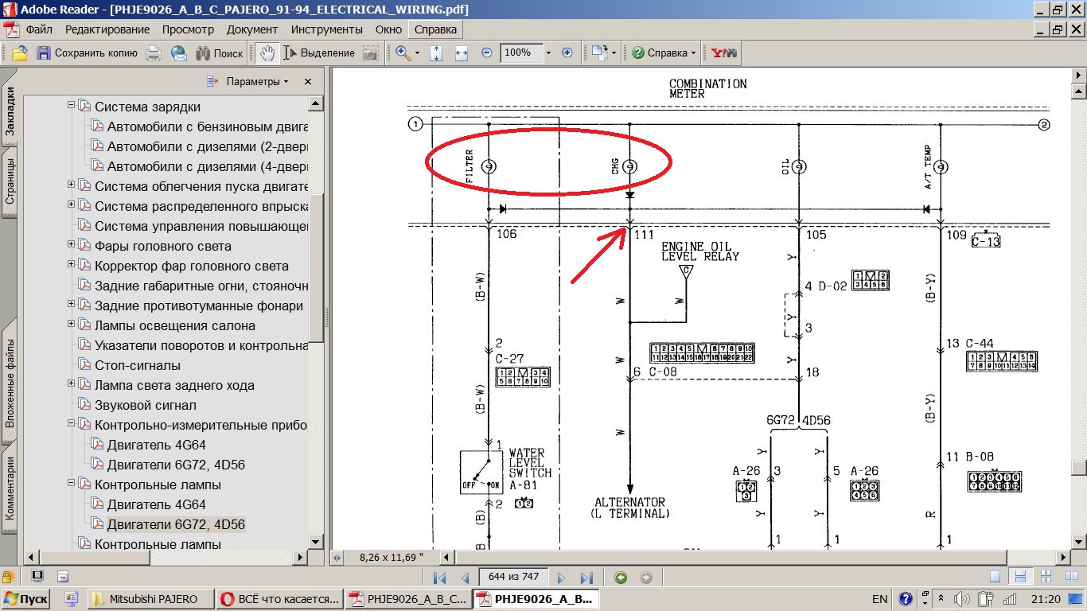Select the Hand tool
This screenshot has height=611, width=1087.
point(268,53)
